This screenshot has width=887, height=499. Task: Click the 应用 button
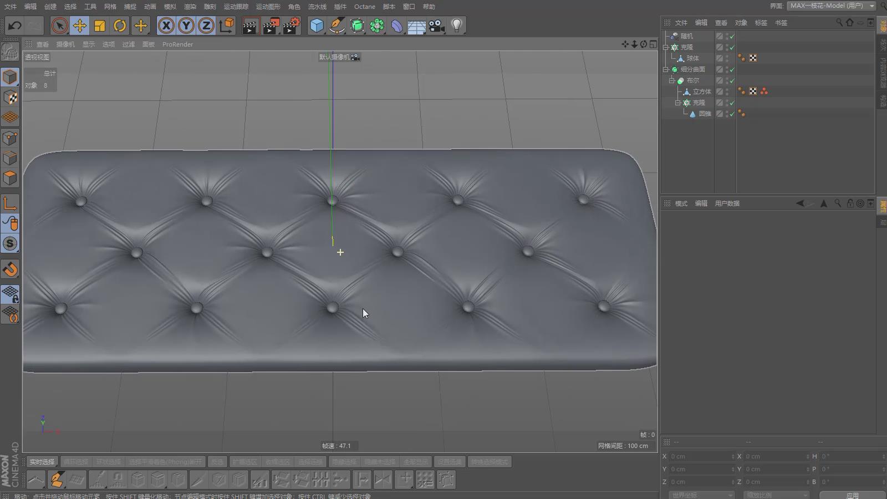(x=852, y=495)
